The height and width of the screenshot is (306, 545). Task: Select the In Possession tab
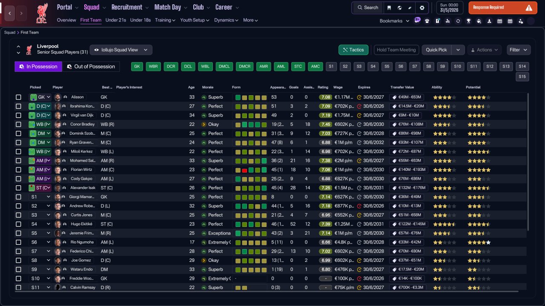click(38, 67)
